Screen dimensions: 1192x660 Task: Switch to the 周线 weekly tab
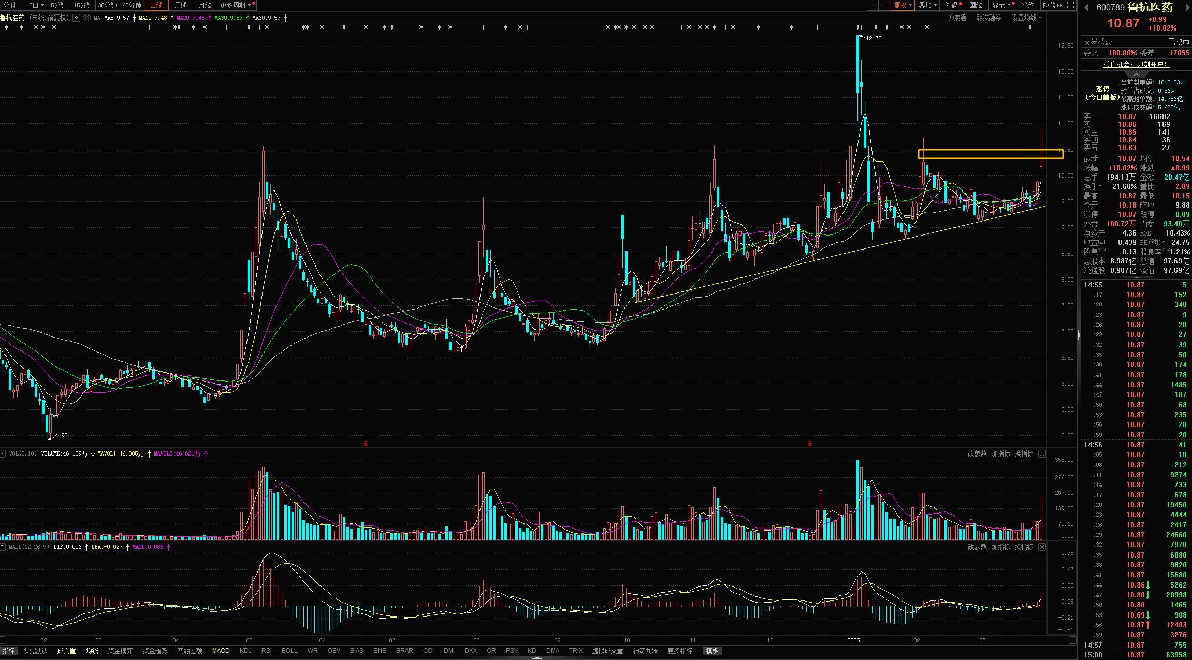[x=181, y=5]
